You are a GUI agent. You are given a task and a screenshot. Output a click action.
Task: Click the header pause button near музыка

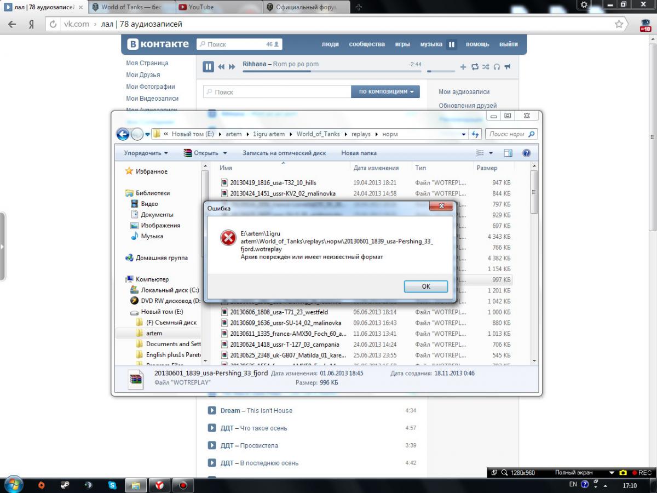[x=452, y=45]
